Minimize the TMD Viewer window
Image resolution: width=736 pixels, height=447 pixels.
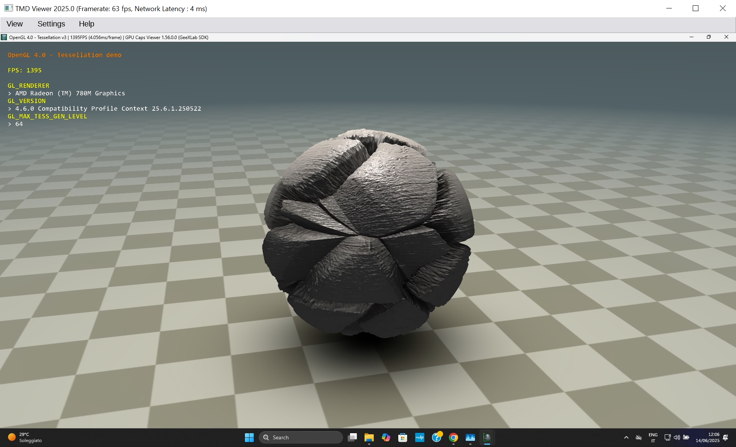669,8
